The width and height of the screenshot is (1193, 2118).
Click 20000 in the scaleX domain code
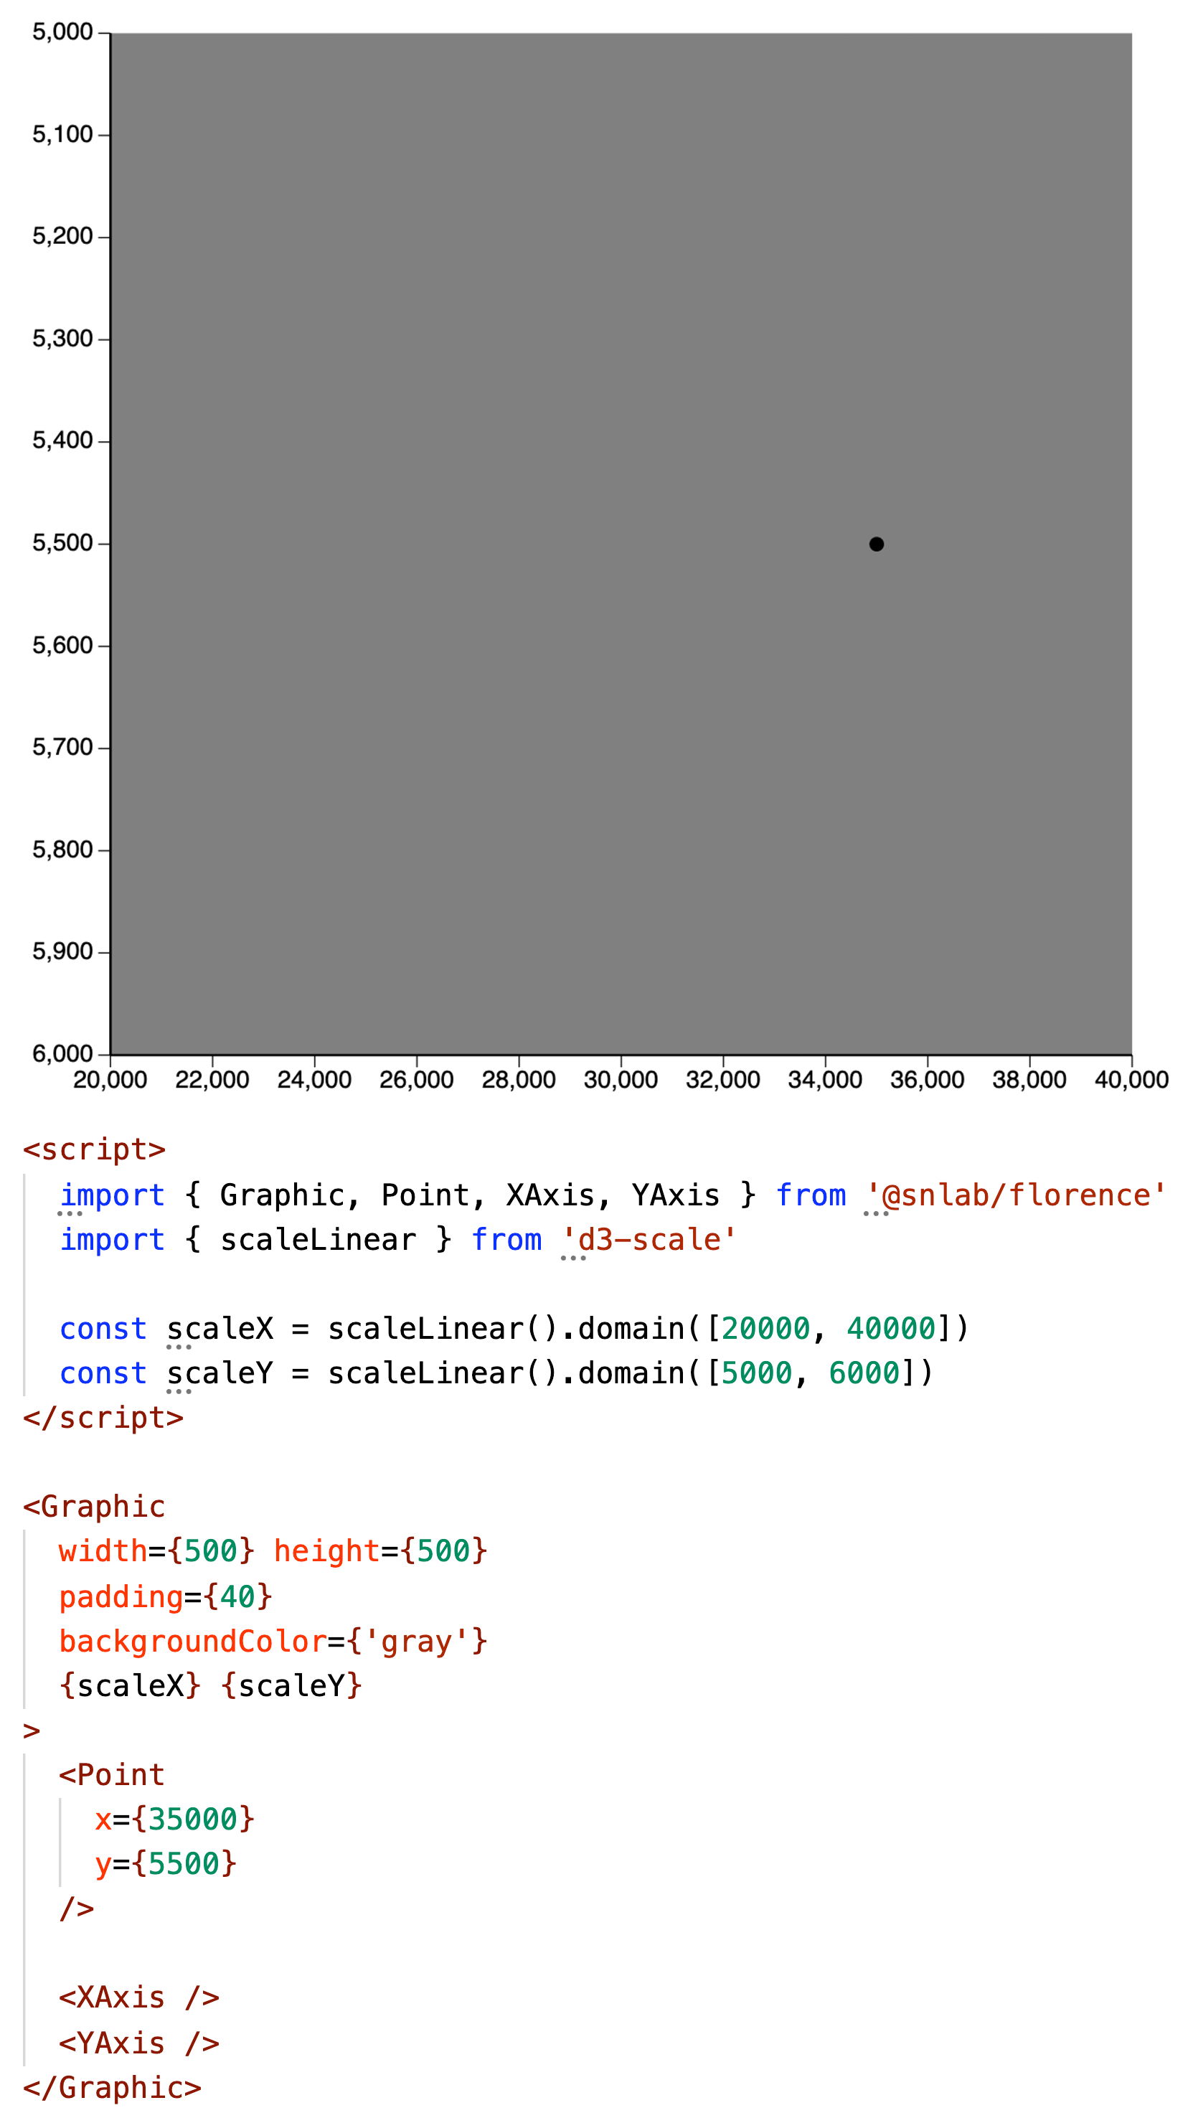(765, 1328)
